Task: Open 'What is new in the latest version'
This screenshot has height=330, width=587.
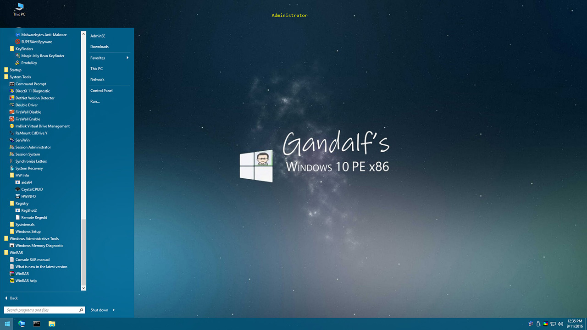Action: coord(39,267)
